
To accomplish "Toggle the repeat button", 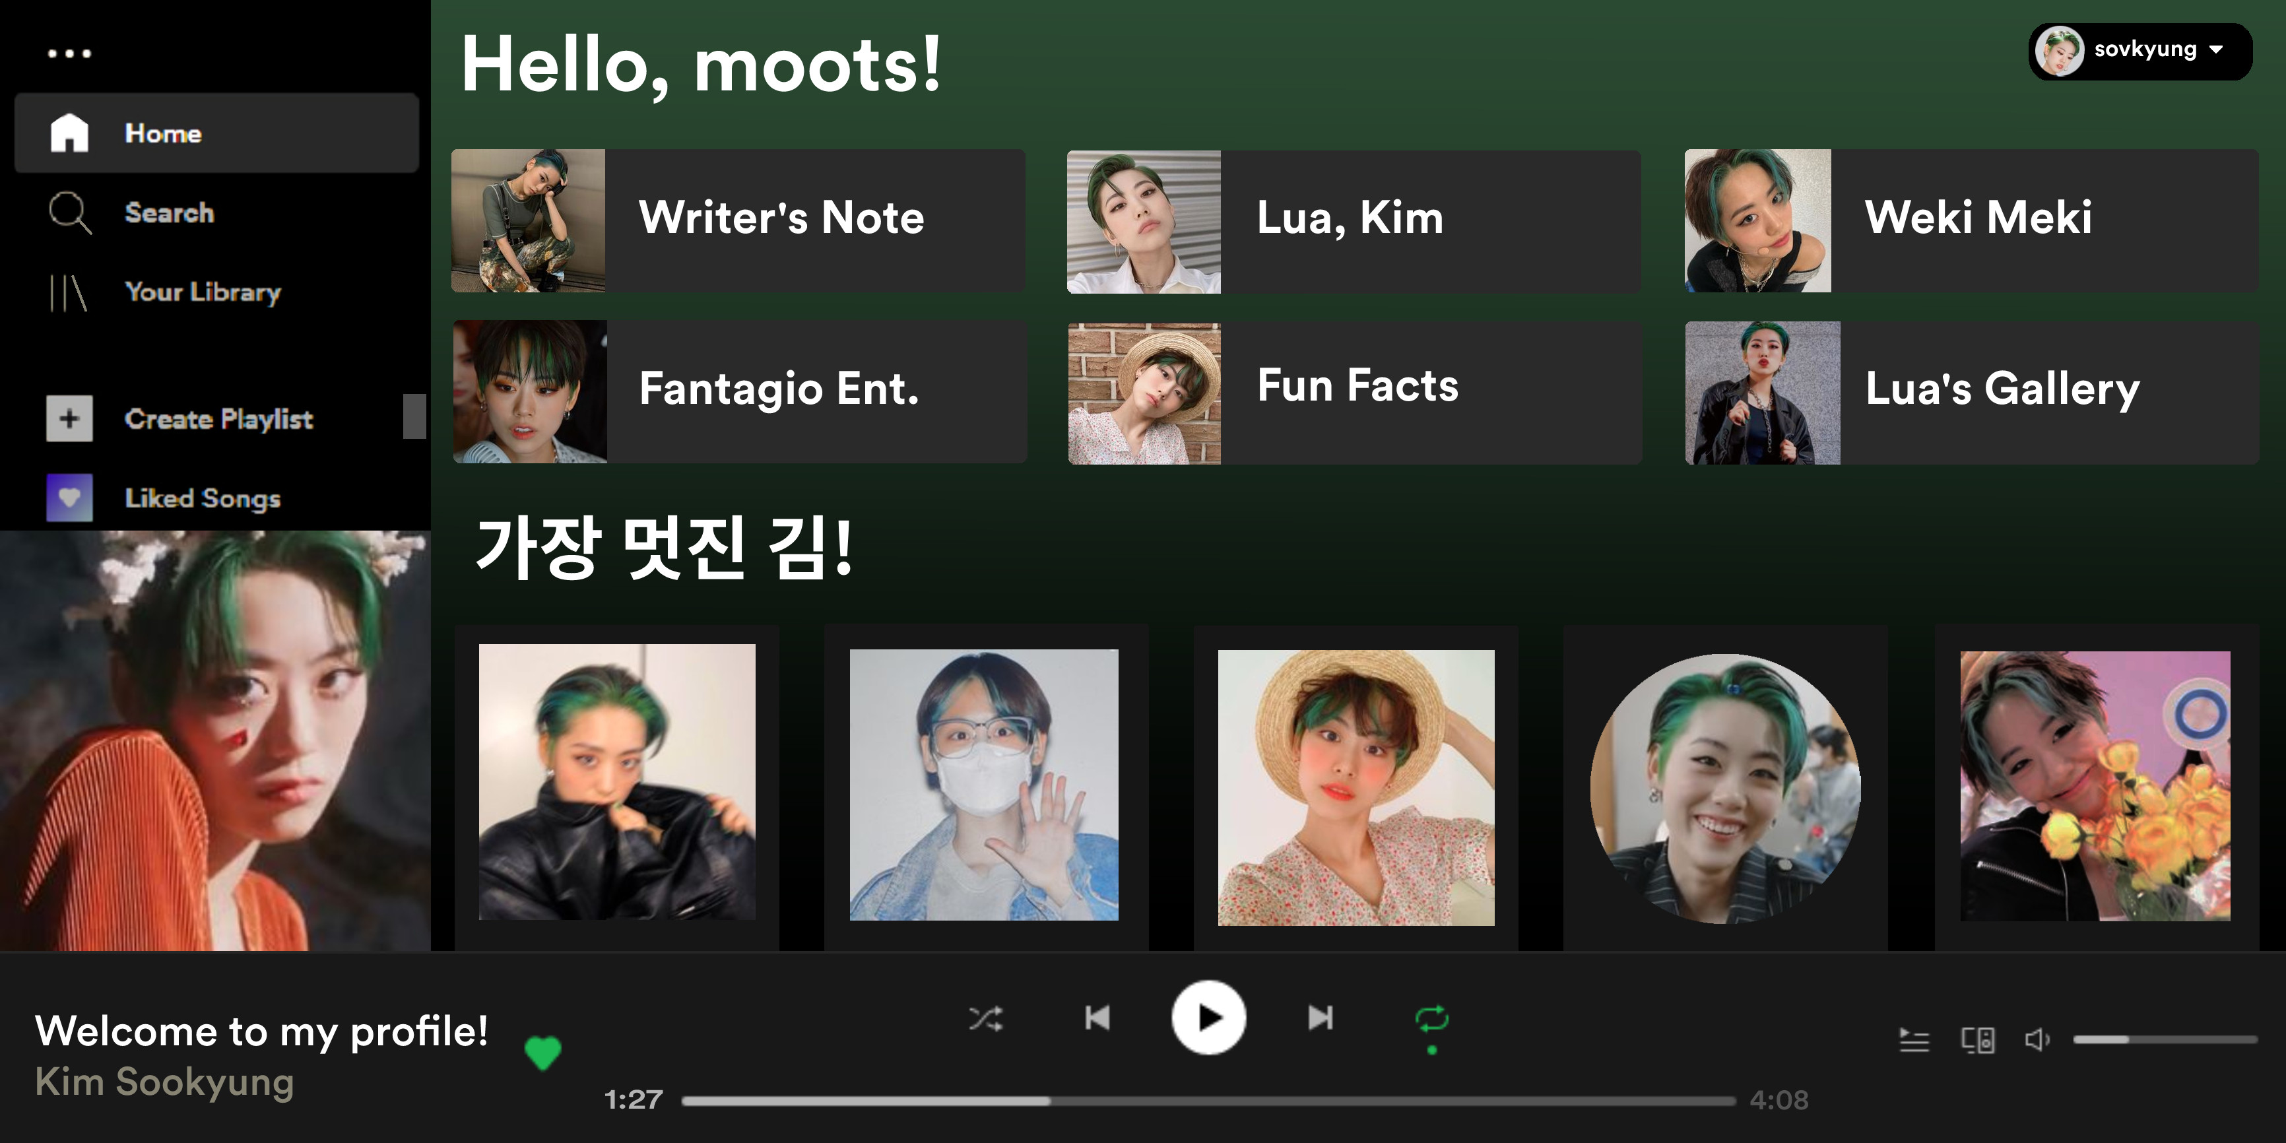I will (1431, 1019).
